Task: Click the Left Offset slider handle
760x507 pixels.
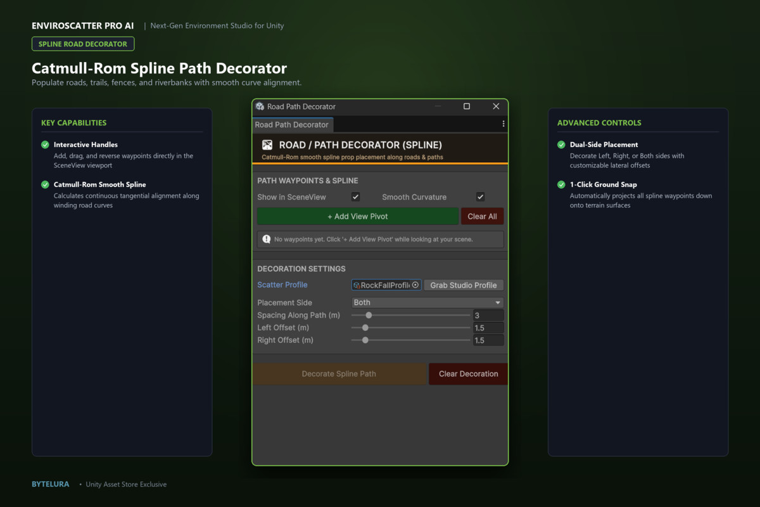Action: (x=365, y=328)
